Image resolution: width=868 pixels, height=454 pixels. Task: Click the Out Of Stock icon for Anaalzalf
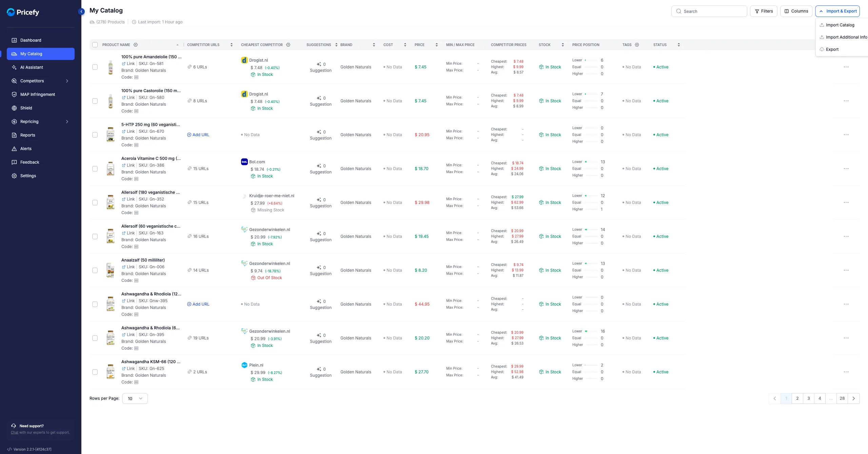point(253,278)
